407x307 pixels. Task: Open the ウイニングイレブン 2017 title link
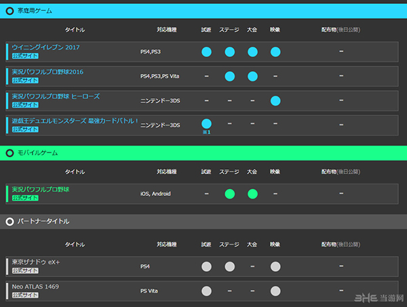(x=45, y=47)
